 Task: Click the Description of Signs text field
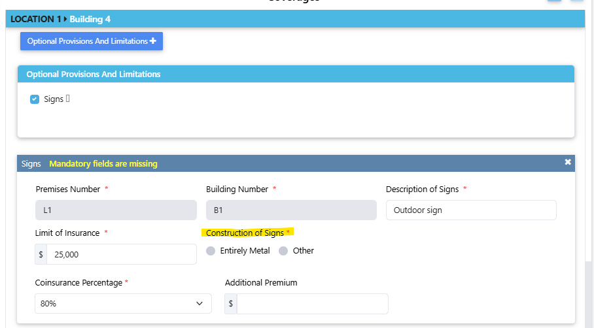coord(471,210)
